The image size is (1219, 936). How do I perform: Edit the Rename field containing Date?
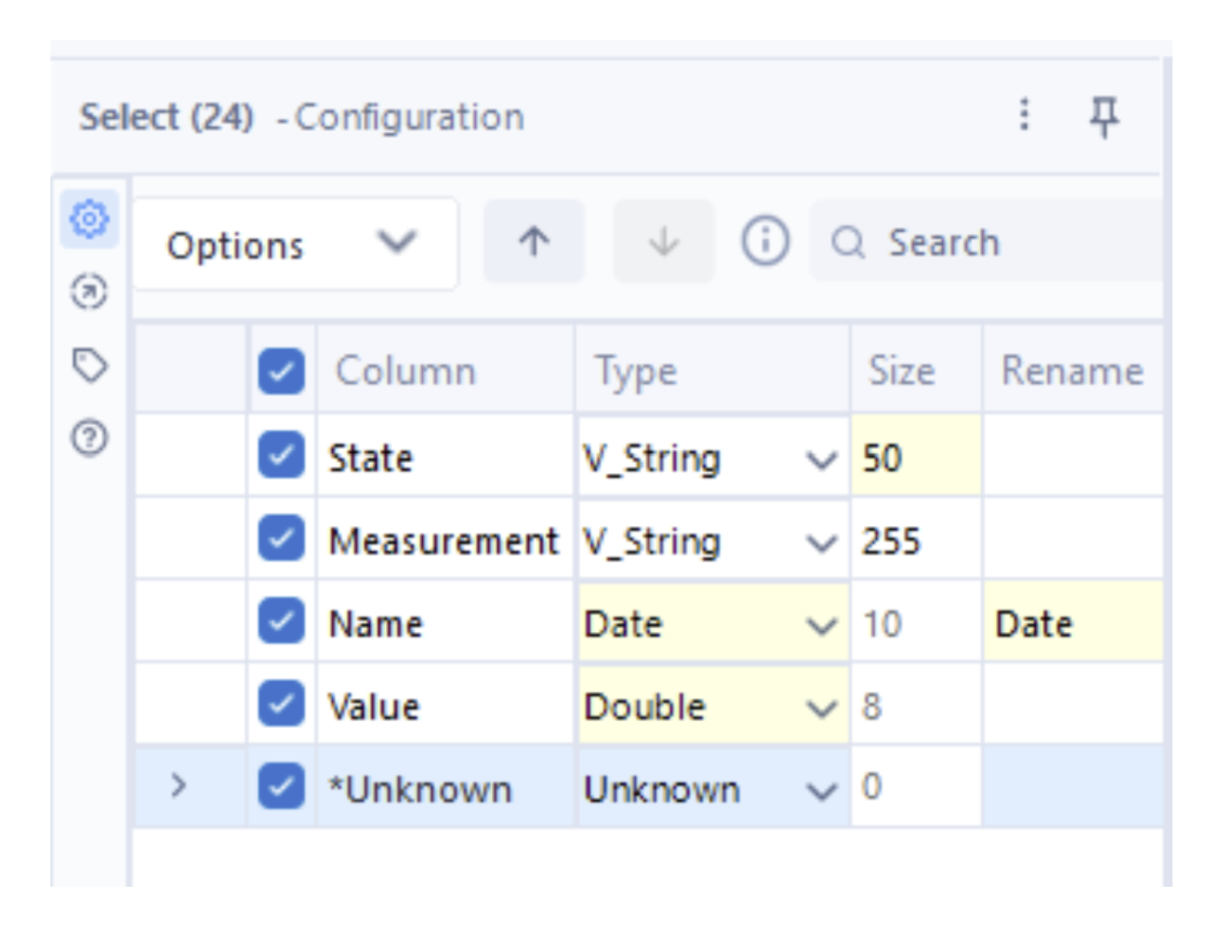(x=1069, y=624)
